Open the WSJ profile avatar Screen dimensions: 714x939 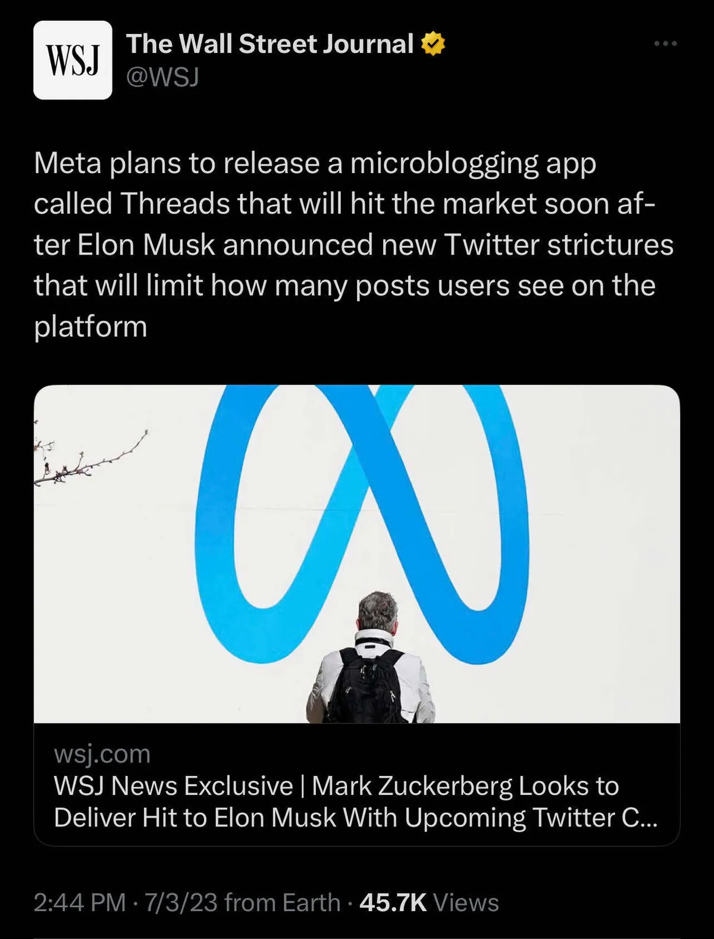click(73, 60)
